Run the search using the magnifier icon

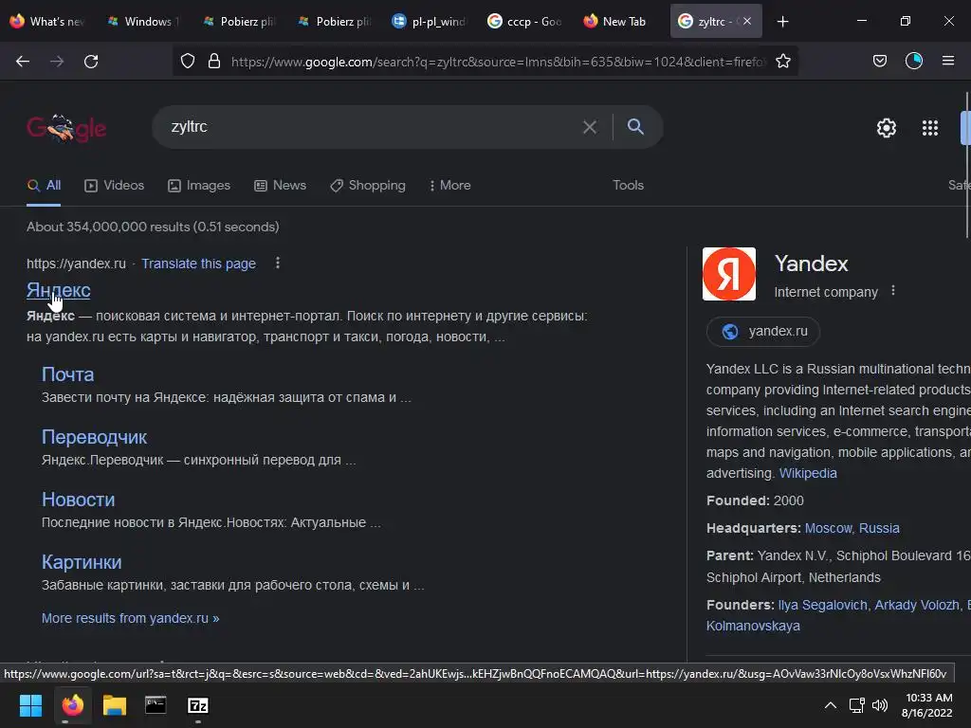pos(635,126)
